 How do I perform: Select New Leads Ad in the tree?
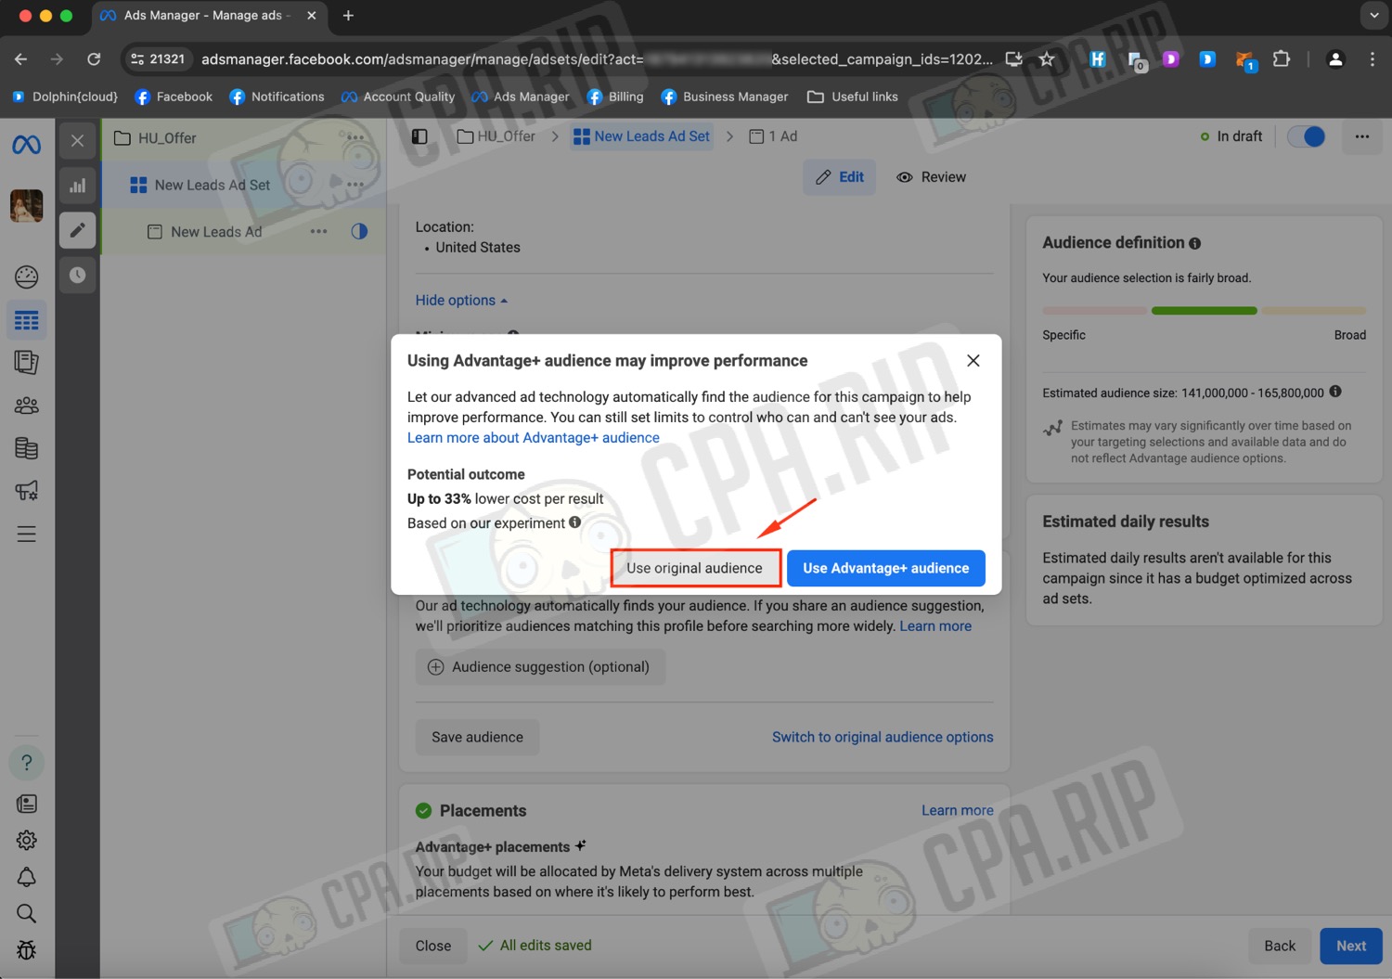click(x=215, y=232)
